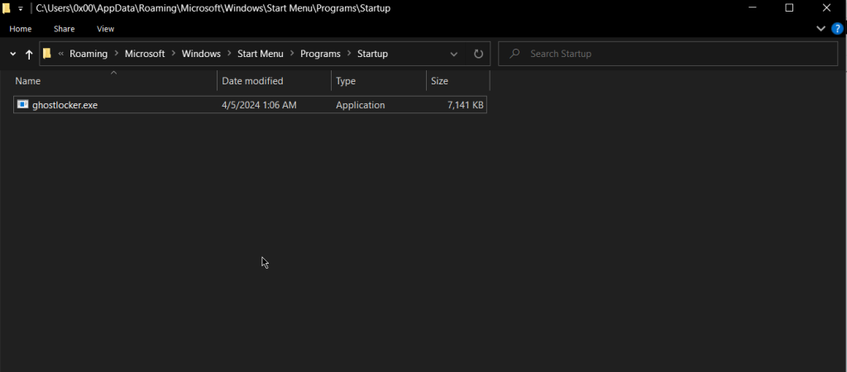The height and width of the screenshot is (372, 847).
Task: Click the Roaming breadcrumb segment
Action: tap(89, 54)
